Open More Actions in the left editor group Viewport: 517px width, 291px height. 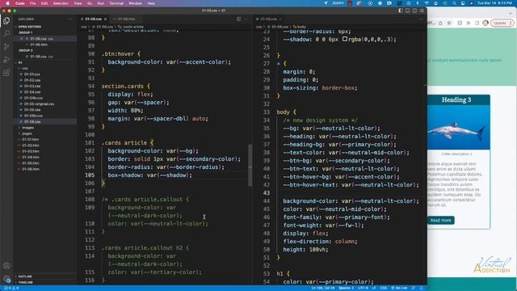point(246,19)
